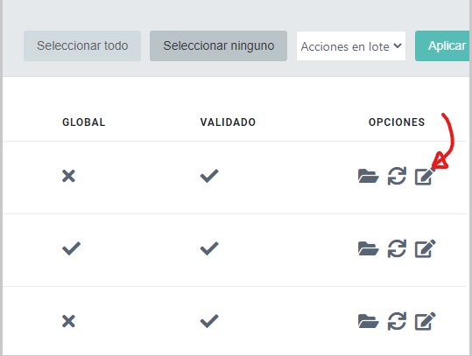The image size is (472, 356).
Task: Open the folder icon in third row
Action: (x=368, y=321)
